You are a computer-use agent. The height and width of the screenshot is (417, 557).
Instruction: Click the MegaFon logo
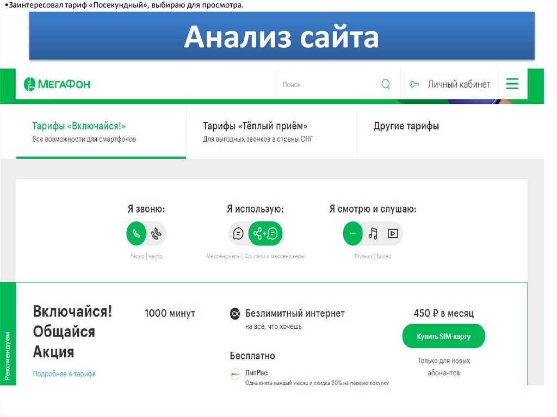(x=57, y=84)
